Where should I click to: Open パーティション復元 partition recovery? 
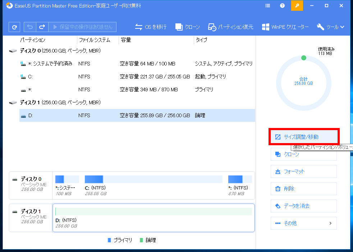click(230, 27)
